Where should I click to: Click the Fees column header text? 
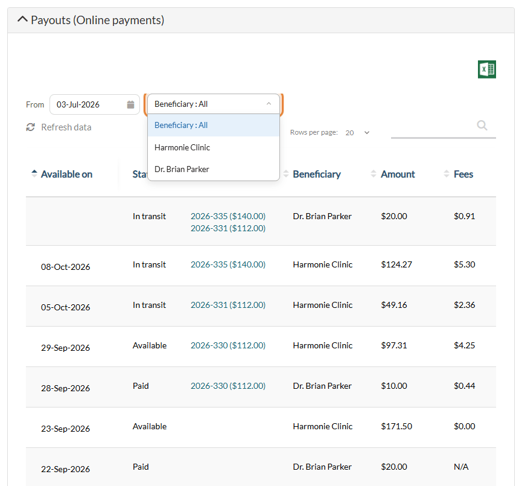coord(463,174)
